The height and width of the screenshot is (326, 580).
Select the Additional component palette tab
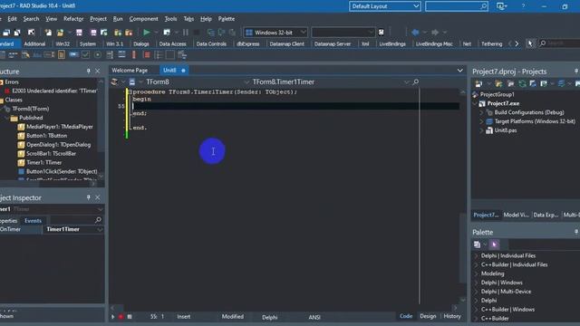(x=34, y=43)
